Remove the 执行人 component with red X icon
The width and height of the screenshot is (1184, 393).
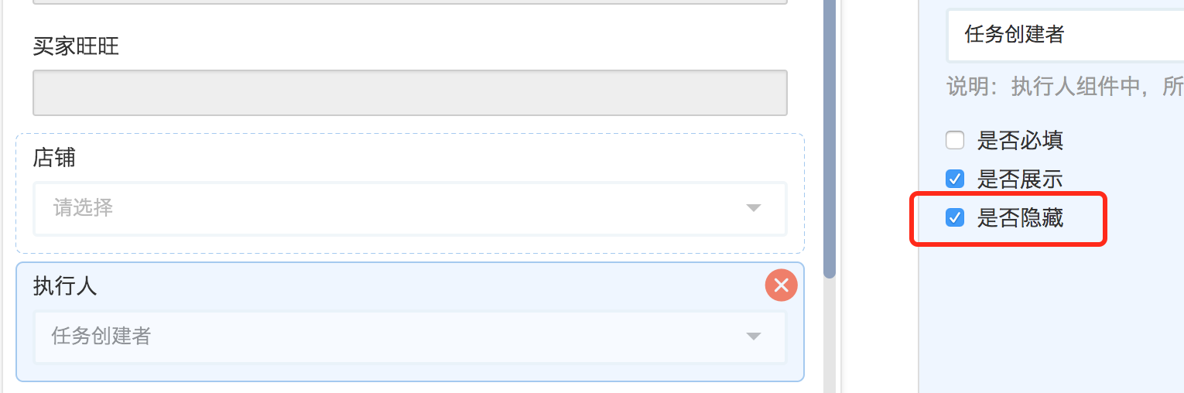(781, 285)
